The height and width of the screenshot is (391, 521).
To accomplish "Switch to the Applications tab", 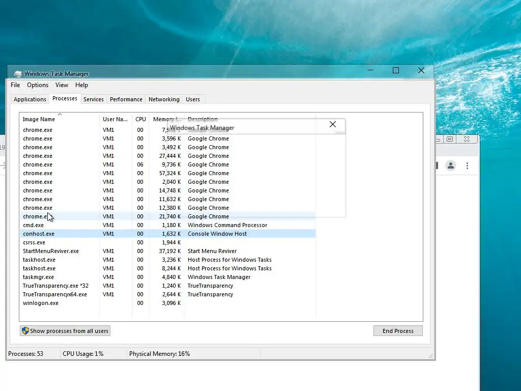I will click(30, 99).
